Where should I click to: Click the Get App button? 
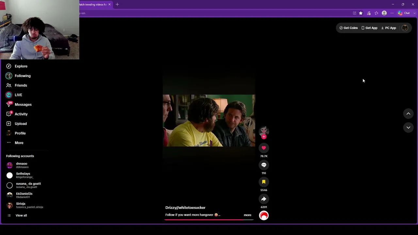point(369,28)
